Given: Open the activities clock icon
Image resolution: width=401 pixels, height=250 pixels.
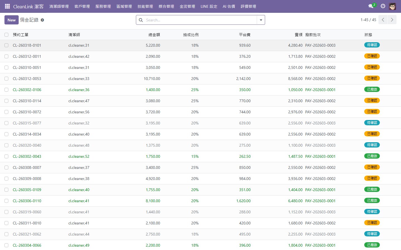Looking at the screenshot, I should pyautogui.click(x=383, y=6).
